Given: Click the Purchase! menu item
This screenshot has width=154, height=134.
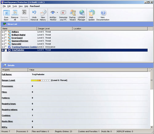Looking at the screenshot, I should [x=35, y=6].
